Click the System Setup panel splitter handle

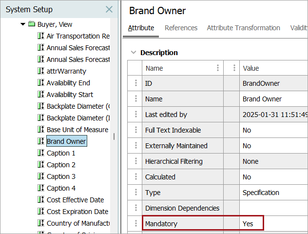114,136
